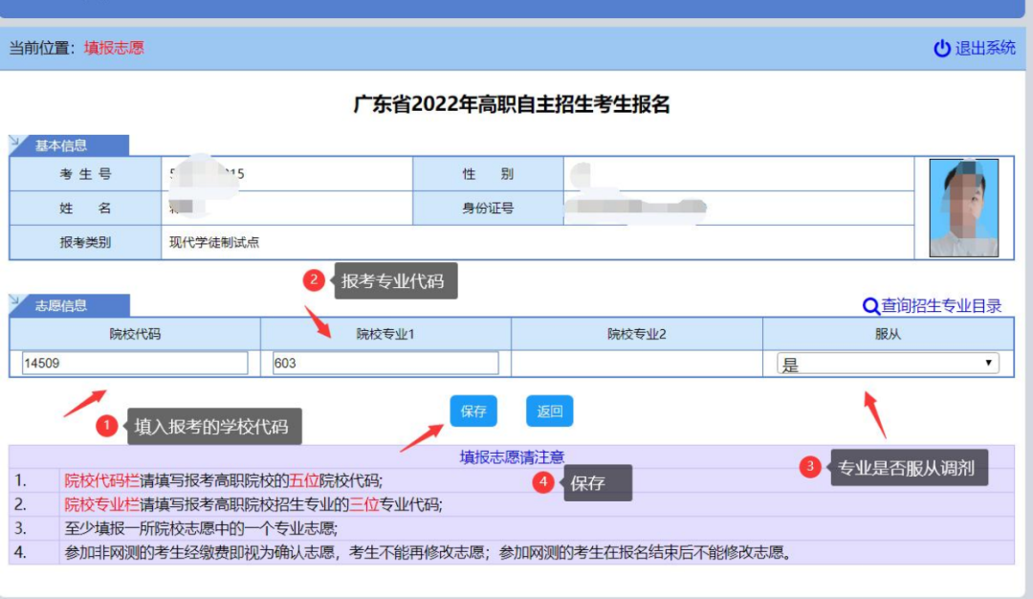This screenshot has width=1033, height=599.
Task: Click the candidate photo thumbnail
Action: click(963, 208)
